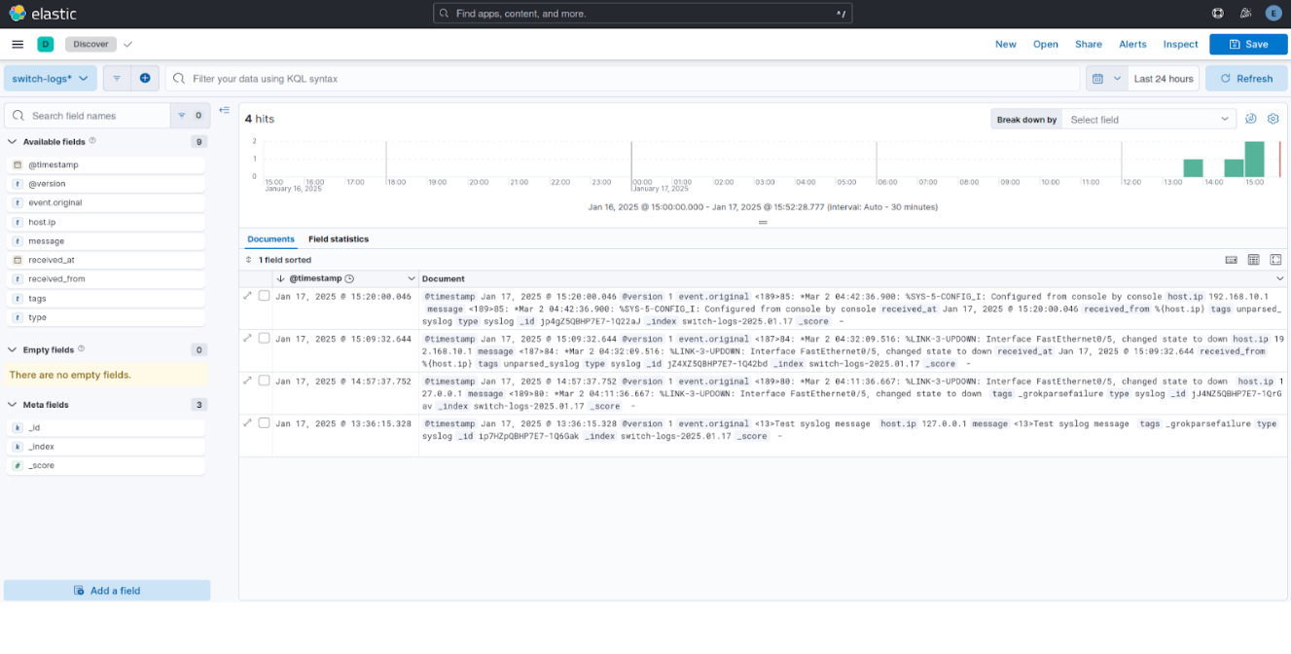Switch to the Field statistics tab
1291x654 pixels.
click(339, 239)
